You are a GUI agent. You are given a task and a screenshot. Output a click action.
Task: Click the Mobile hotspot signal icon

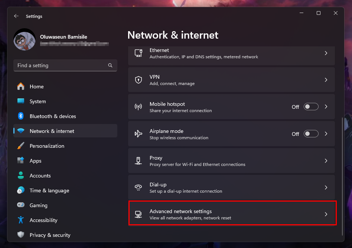point(138,107)
